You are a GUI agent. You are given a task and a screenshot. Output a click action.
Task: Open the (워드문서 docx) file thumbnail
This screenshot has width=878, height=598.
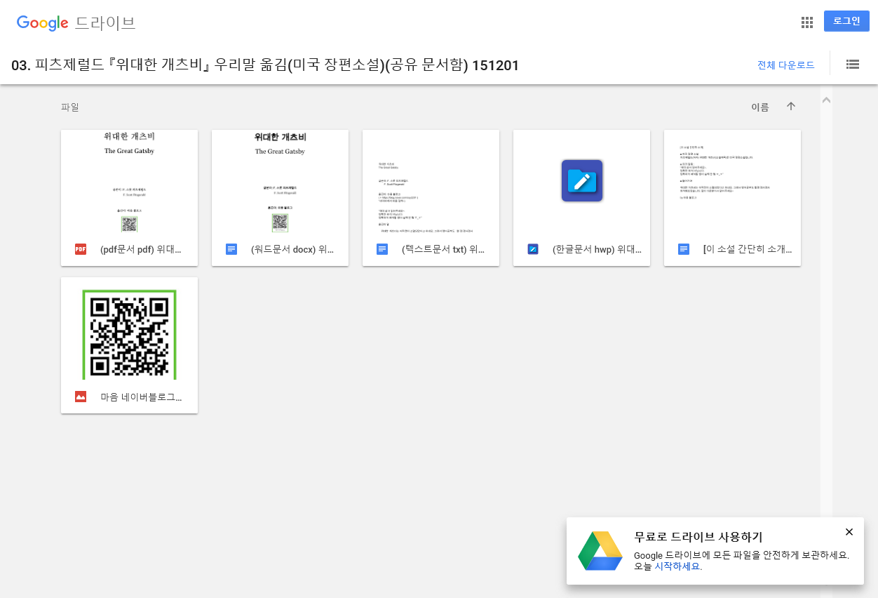(x=280, y=181)
